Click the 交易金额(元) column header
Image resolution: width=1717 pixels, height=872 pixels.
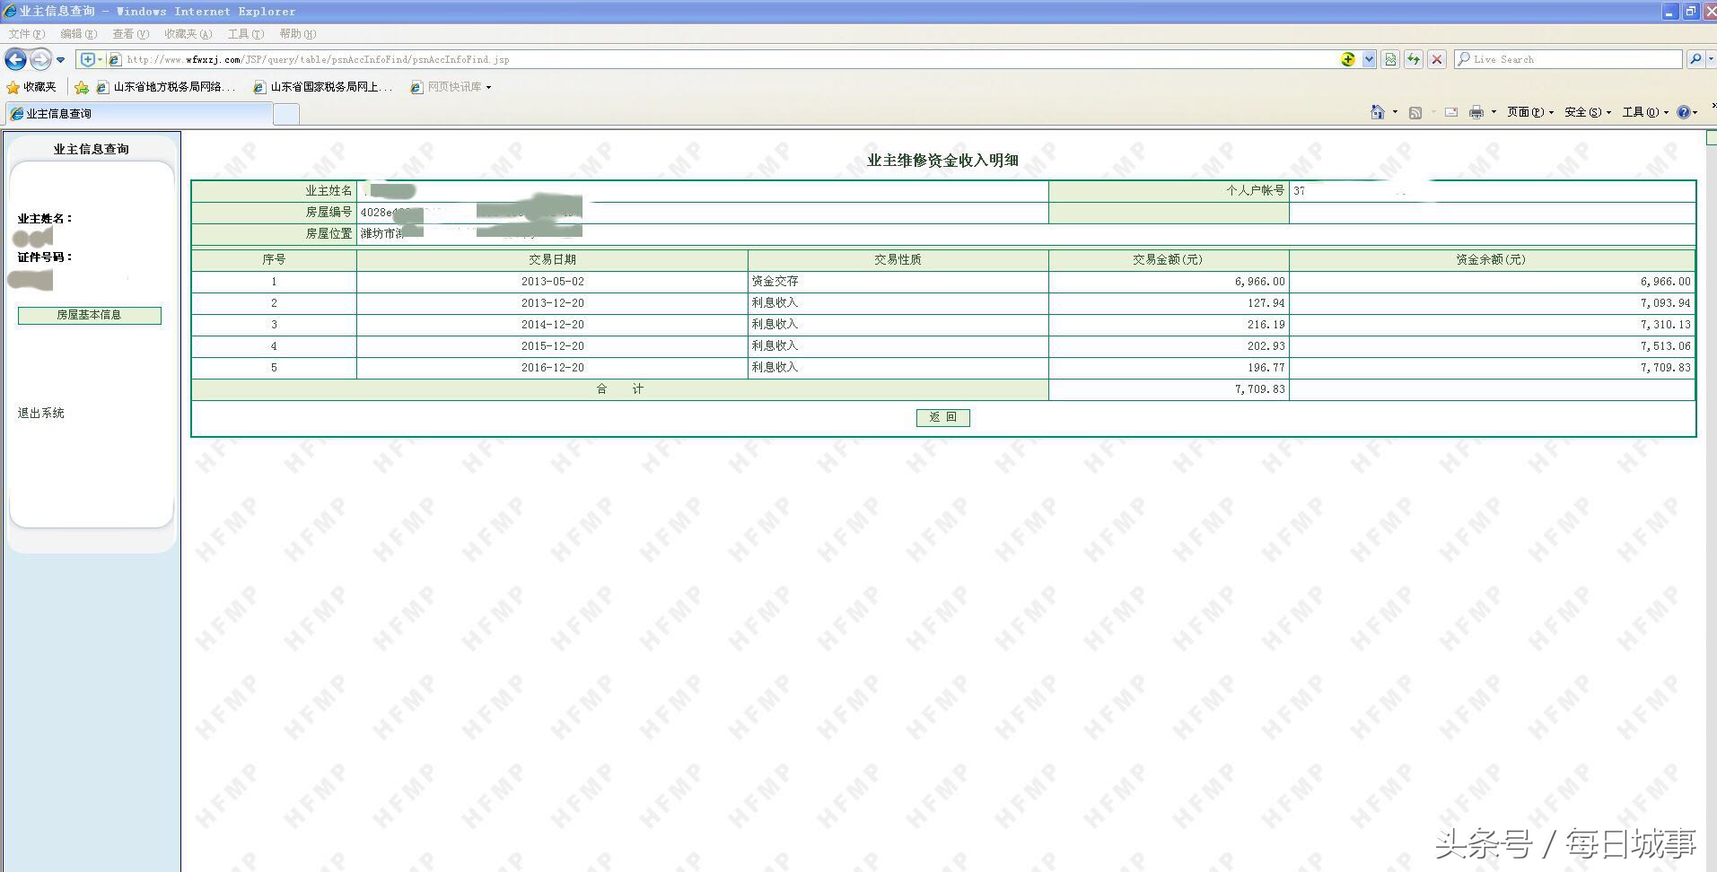(x=1168, y=259)
